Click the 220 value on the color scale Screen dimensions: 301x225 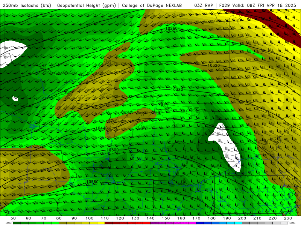tap(273, 218)
